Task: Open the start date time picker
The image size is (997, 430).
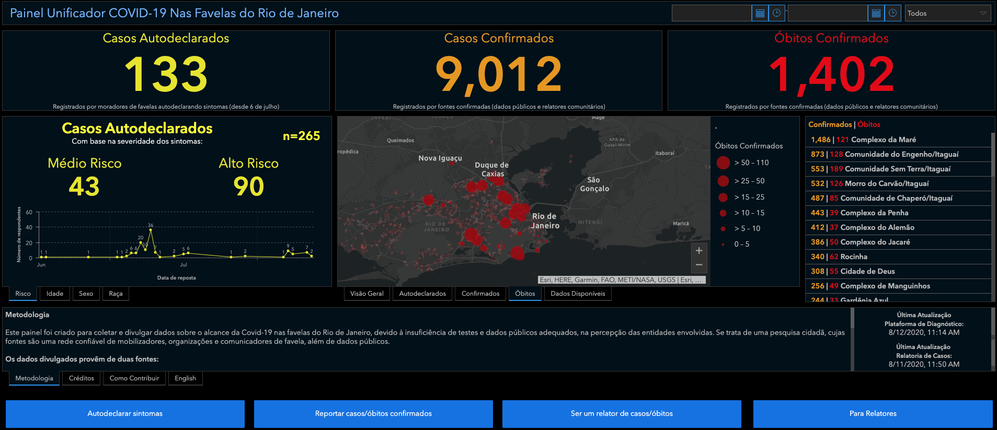Action: coord(777,13)
